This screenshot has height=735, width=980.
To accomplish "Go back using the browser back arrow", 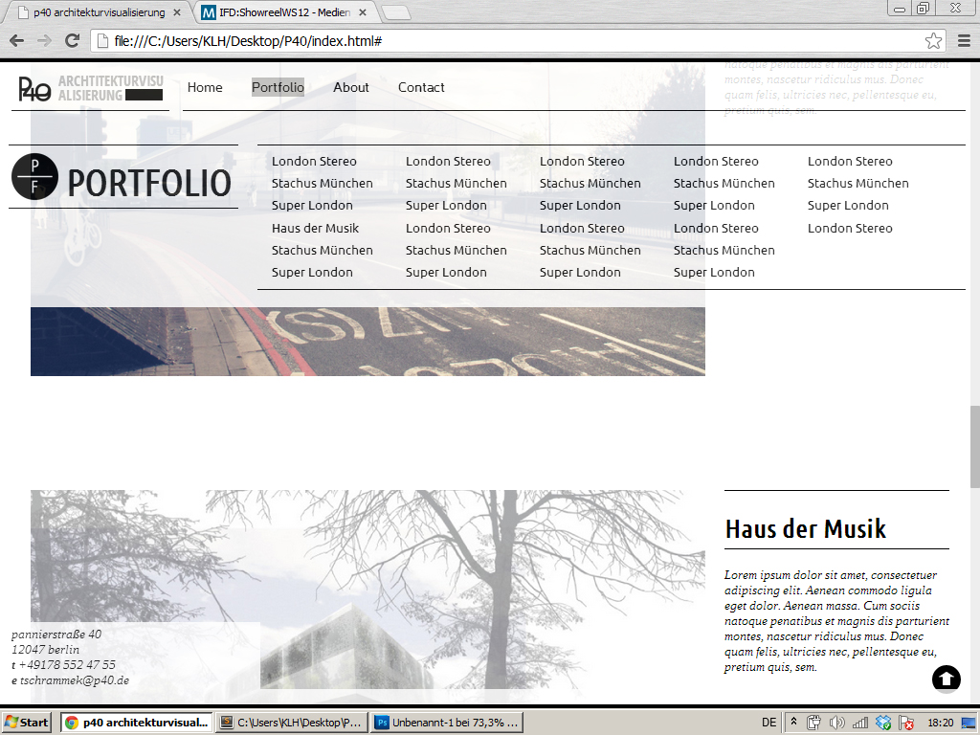I will (16, 41).
